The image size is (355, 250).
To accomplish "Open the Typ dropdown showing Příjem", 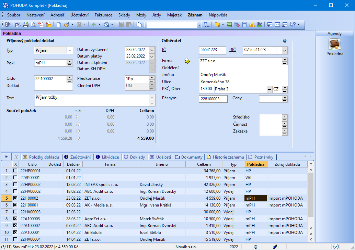I will pos(70,50).
